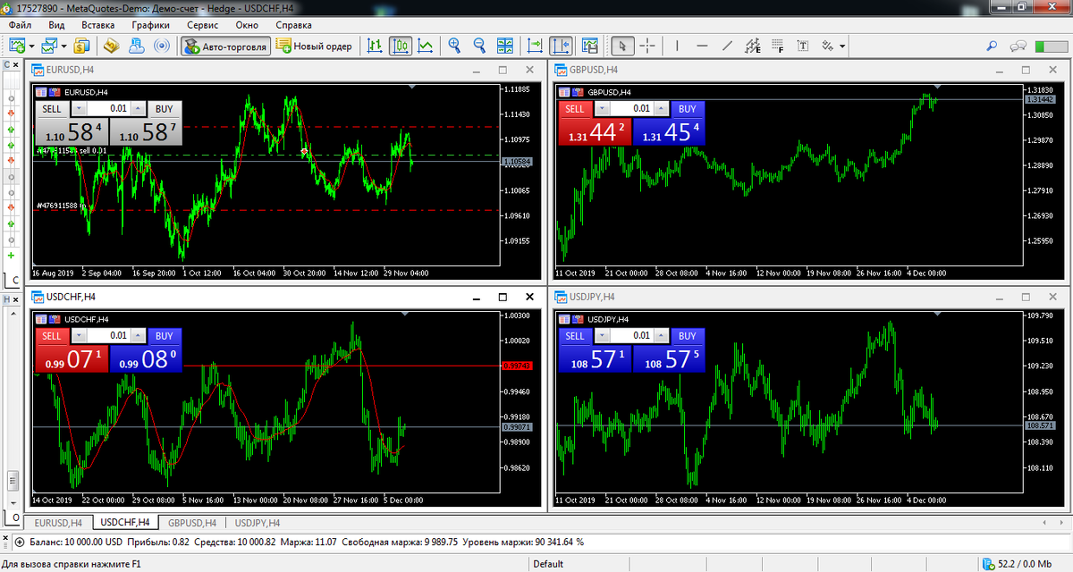1073x572 pixels.
Task: Expand the Баланс row plus icon
Action: [x=21, y=542]
